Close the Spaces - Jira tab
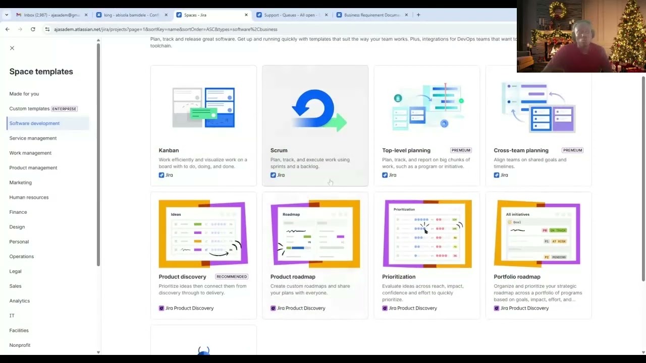The height and width of the screenshot is (363, 646). pos(246,15)
